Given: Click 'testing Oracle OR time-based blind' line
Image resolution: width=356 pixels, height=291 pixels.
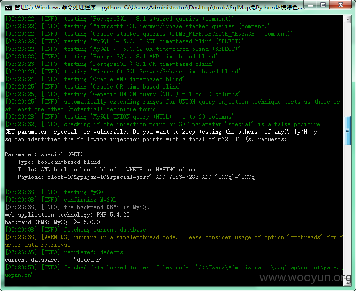Looking at the screenshot, I should [x=93, y=87].
